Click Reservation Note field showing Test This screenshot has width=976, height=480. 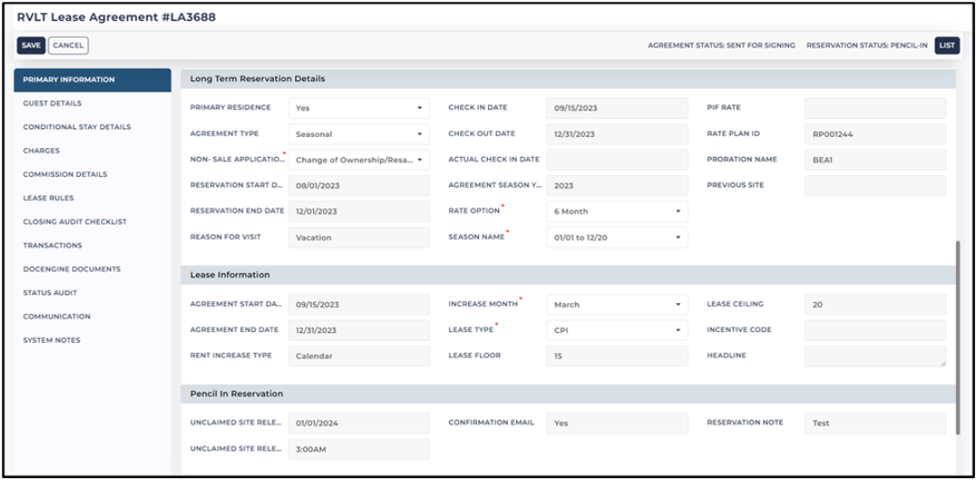pyautogui.click(x=875, y=423)
